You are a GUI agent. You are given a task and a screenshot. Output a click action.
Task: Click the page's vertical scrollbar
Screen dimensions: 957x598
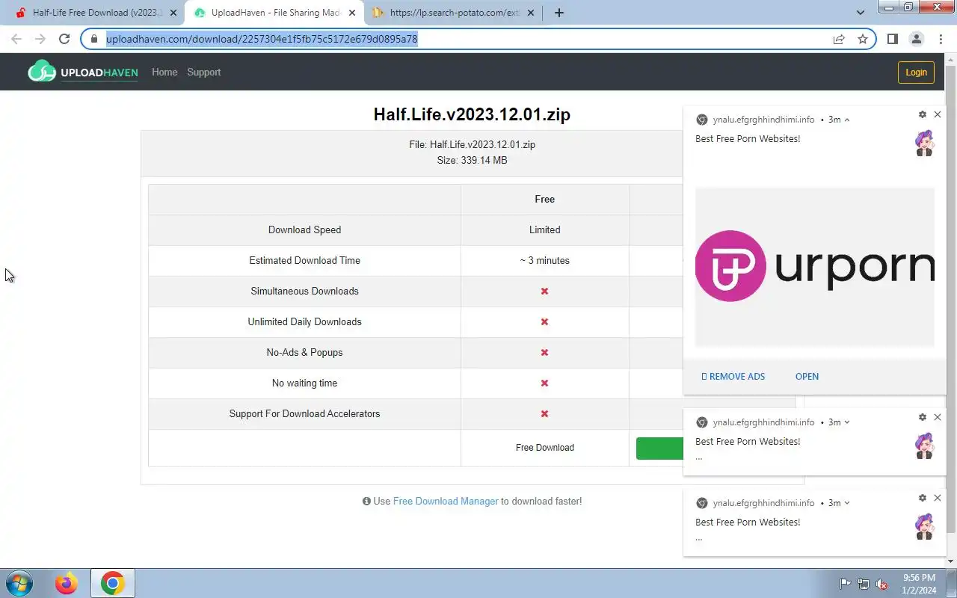tap(951, 299)
